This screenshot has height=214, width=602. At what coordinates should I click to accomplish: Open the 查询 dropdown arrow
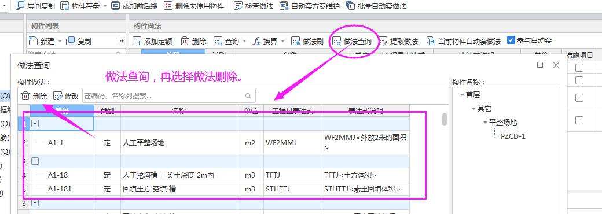(x=244, y=41)
